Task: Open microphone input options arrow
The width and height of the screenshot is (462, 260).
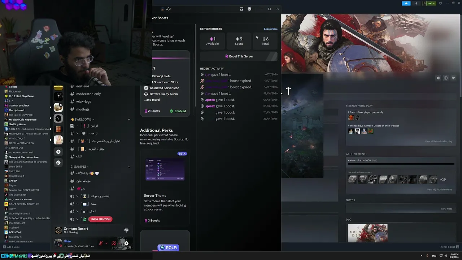Action: point(106,243)
